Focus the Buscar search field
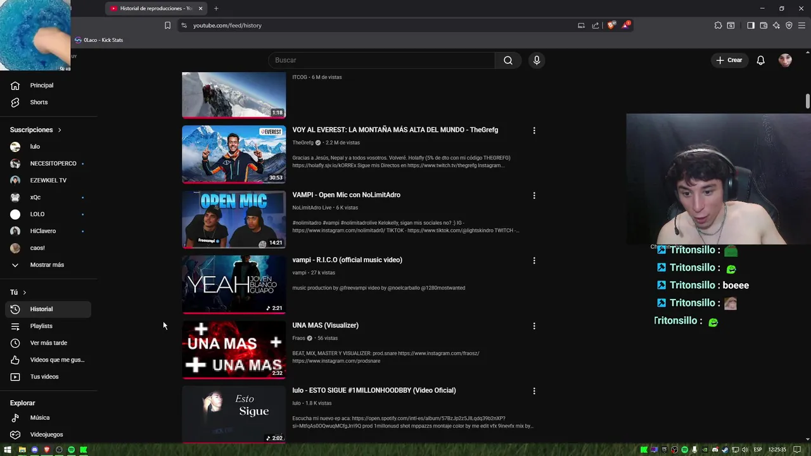Screen dimensions: 811x456 point(381,60)
